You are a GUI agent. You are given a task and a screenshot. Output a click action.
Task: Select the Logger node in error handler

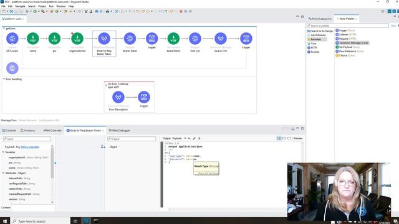[144, 97]
